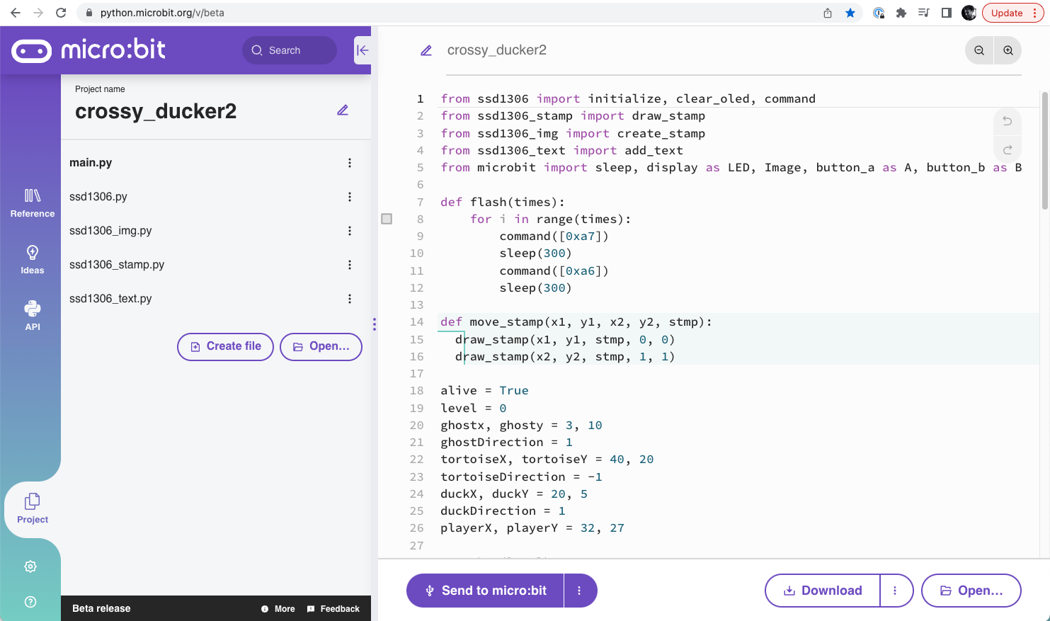This screenshot has height=621, width=1050.
Task: Click the Create file button
Action: 225,346
